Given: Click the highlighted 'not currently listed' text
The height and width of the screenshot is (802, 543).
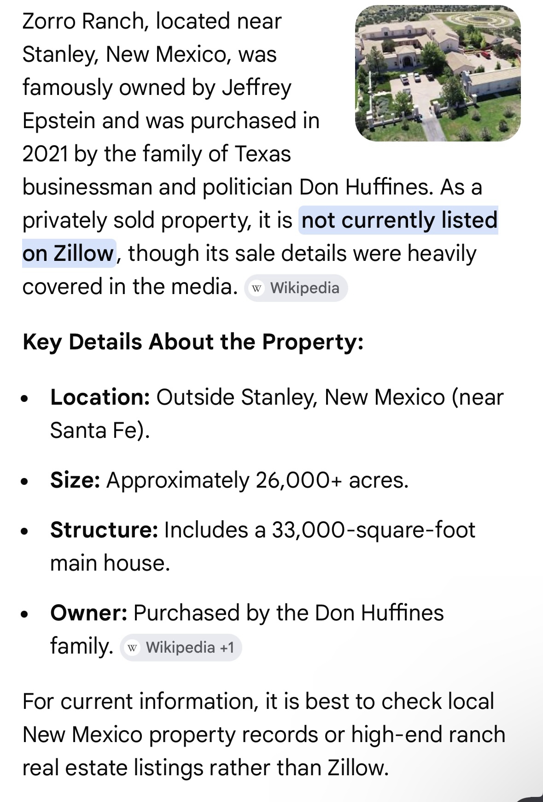Looking at the screenshot, I should (399, 220).
